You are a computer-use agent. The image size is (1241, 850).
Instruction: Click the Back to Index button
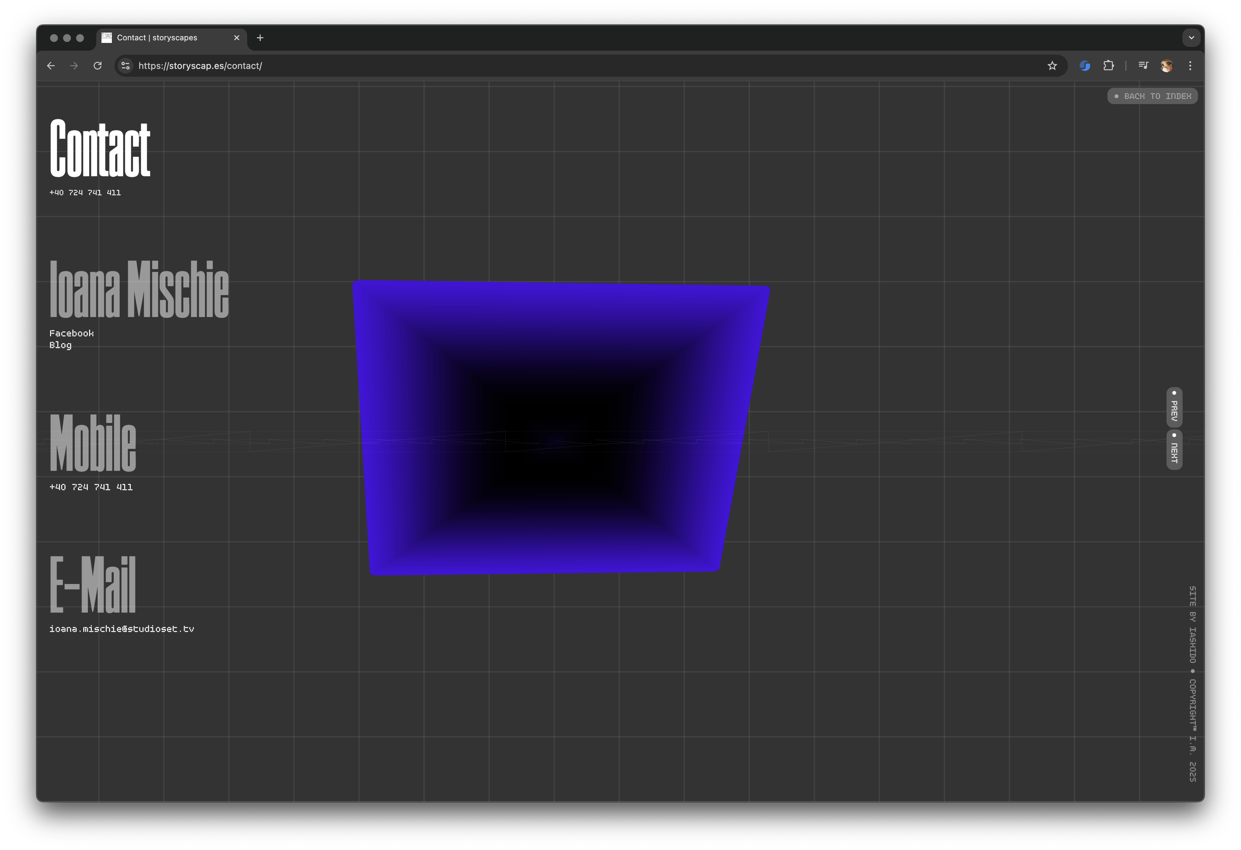pyautogui.click(x=1152, y=96)
